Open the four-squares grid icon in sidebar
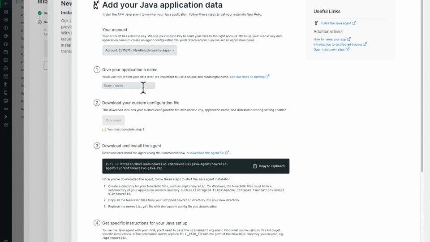 [x=6, y=12]
